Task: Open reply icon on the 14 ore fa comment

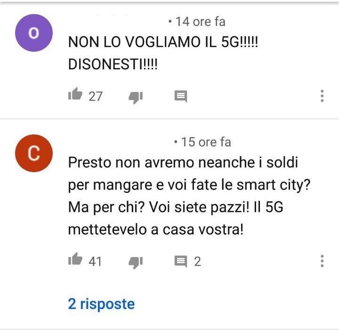Action: pos(181,96)
